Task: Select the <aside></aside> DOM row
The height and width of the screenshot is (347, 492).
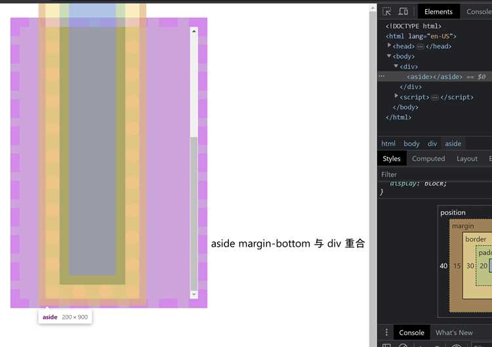Action: coord(434,76)
